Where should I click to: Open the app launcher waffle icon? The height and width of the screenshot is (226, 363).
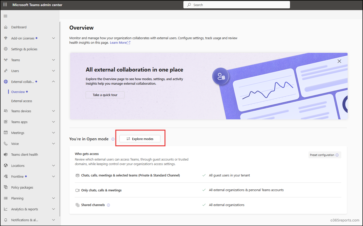click(x=5, y=5)
